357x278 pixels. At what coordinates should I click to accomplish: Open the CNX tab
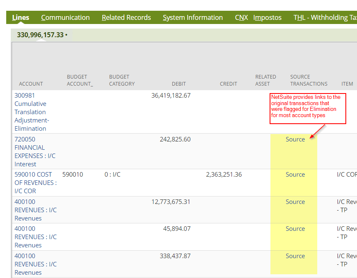point(241,17)
